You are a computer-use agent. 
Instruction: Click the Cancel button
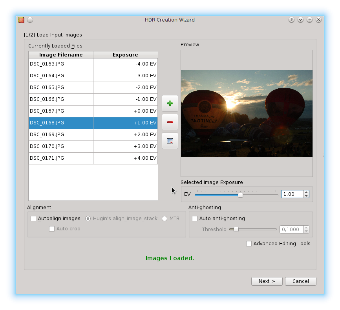point(300,281)
